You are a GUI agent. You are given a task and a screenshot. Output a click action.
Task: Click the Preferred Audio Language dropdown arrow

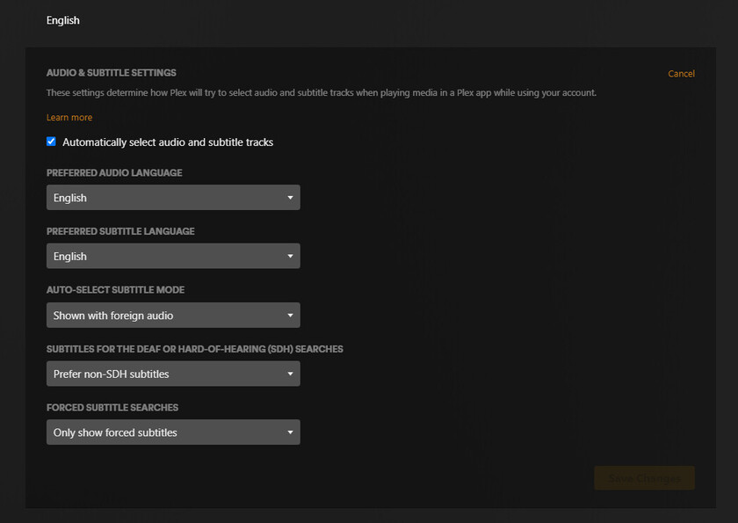290,198
